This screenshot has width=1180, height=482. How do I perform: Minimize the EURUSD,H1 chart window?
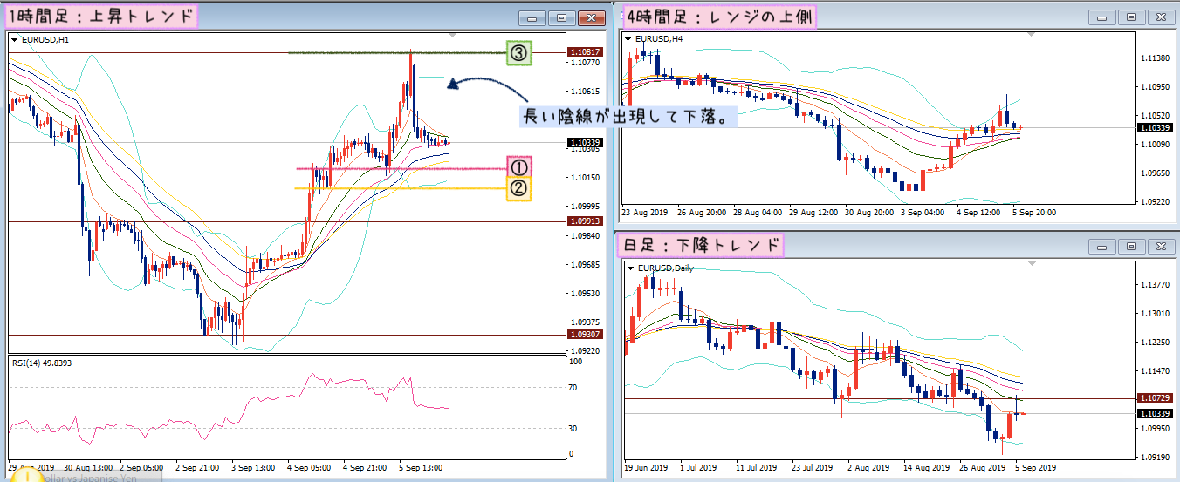point(533,17)
